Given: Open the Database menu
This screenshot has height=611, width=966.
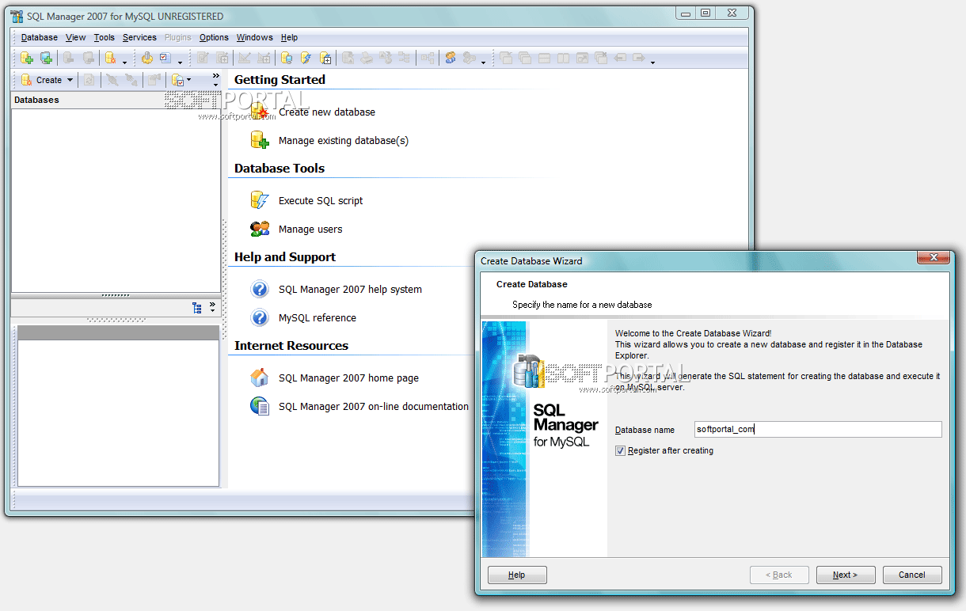Looking at the screenshot, I should click(40, 37).
